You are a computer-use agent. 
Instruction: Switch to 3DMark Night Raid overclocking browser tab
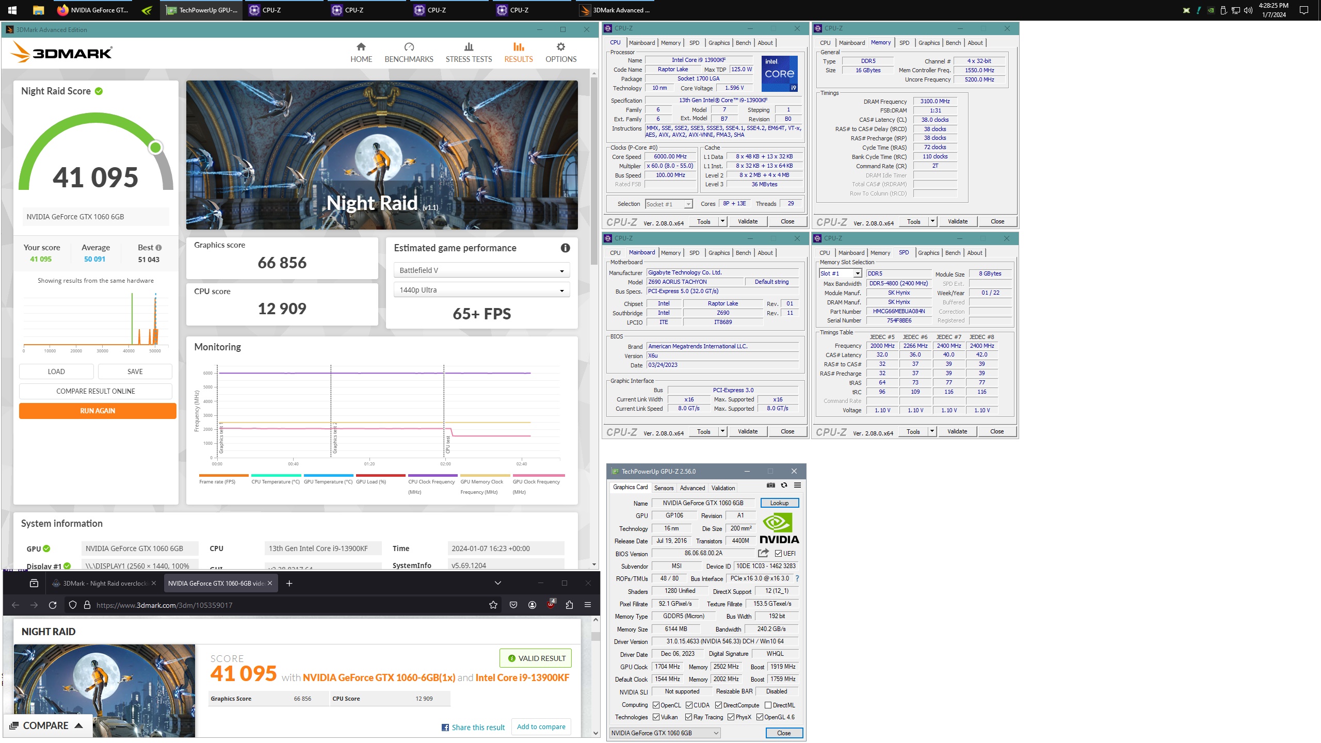(104, 583)
